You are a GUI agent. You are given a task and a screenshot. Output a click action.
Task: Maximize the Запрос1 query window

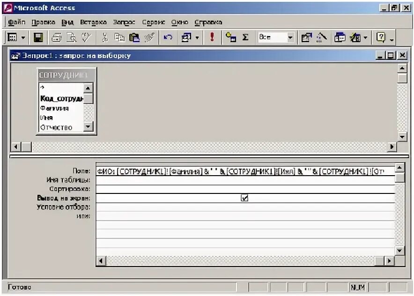point(391,55)
